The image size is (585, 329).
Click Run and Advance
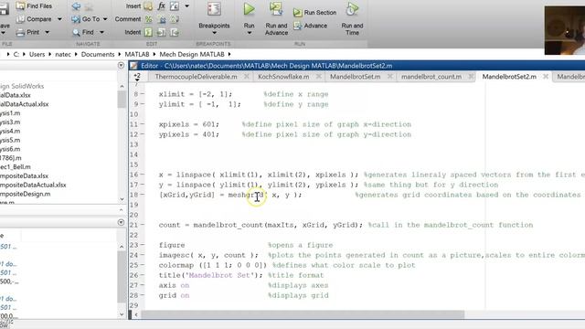[x=276, y=18]
